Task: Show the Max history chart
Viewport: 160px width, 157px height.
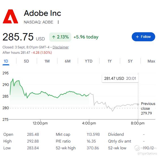Action: (x=151, y=61)
